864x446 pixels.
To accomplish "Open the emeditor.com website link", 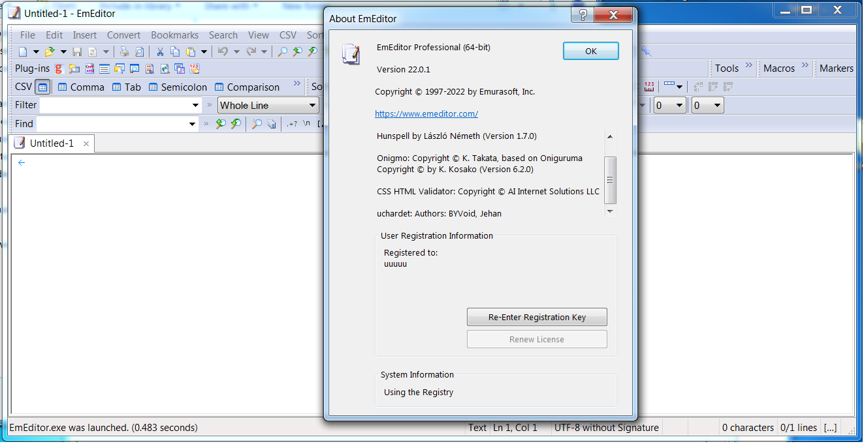I will pyautogui.click(x=426, y=113).
